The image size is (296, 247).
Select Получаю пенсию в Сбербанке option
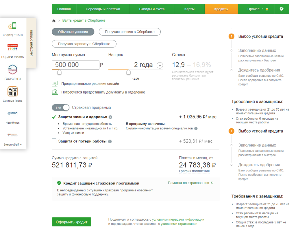pyautogui.click(x=129, y=32)
